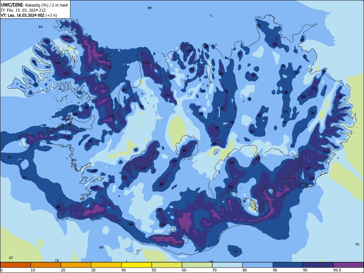364x273 pixels.
Task: Click the legend tick label 90
Action: coord(275,270)
